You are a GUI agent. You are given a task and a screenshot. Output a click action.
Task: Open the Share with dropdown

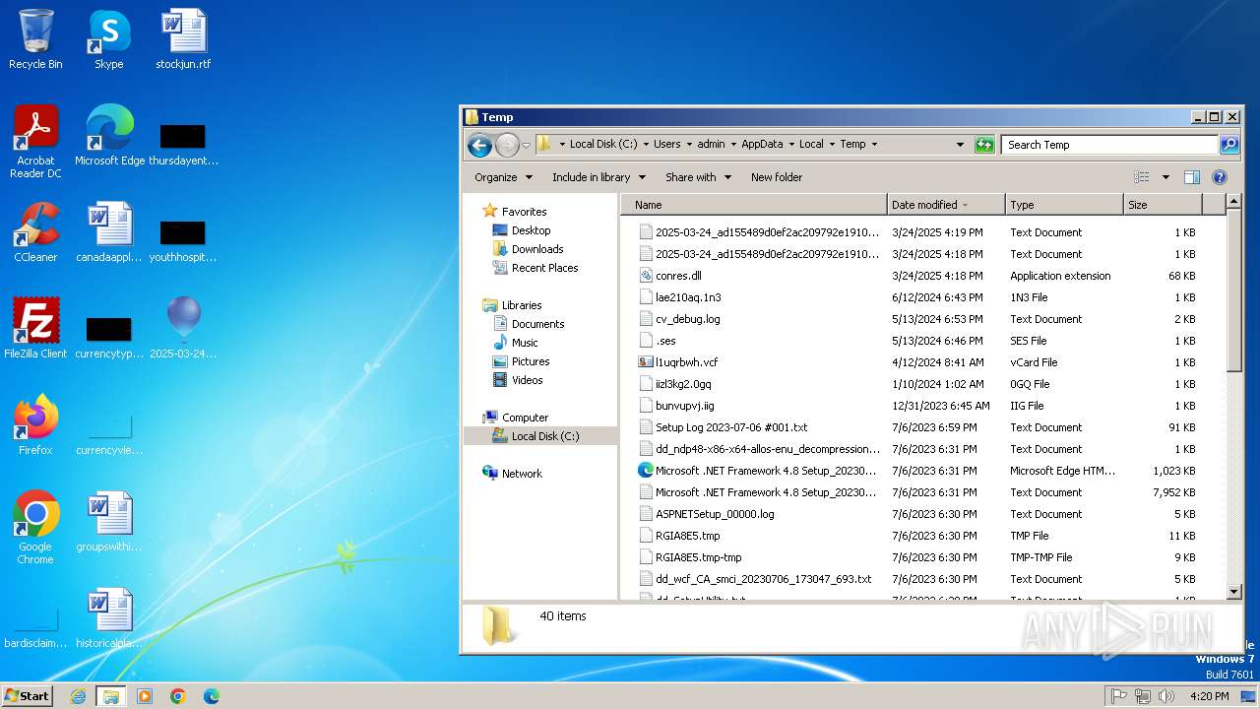(x=698, y=177)
